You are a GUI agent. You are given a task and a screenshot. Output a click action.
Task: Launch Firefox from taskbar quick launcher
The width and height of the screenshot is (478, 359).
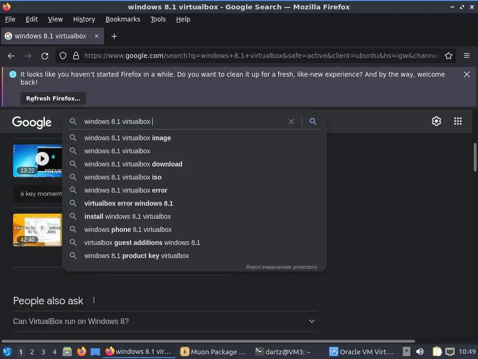coord(81,352)
